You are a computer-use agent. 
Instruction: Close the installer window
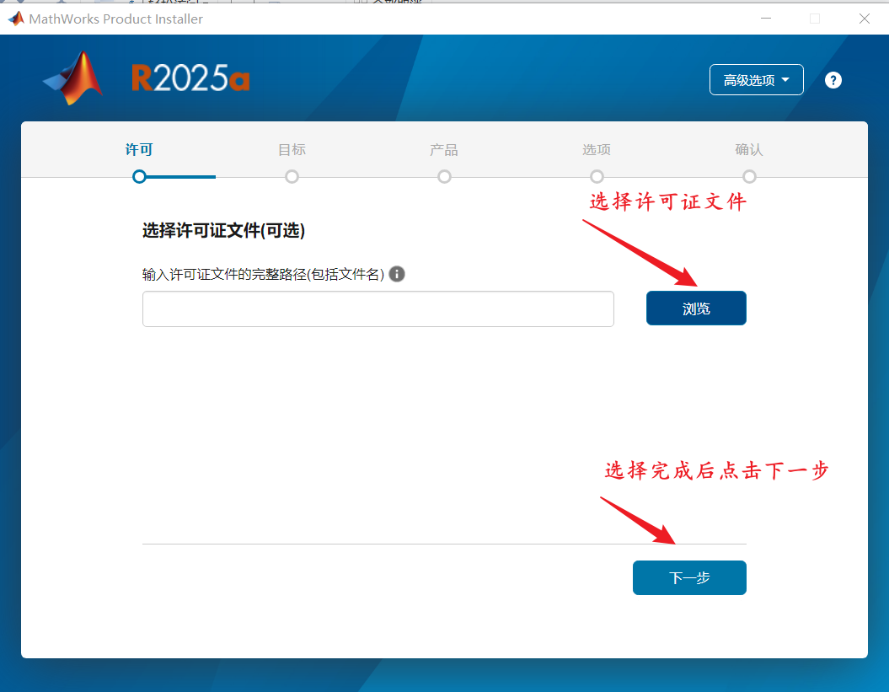tap(864, 19)
